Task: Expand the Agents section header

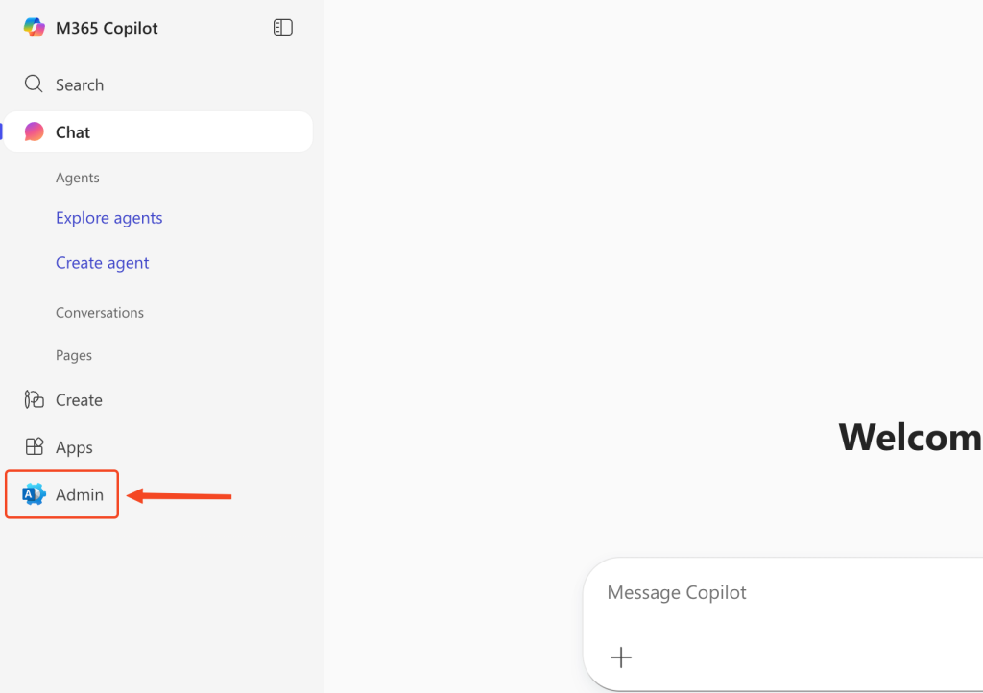Action: click(x=78, y=178)
